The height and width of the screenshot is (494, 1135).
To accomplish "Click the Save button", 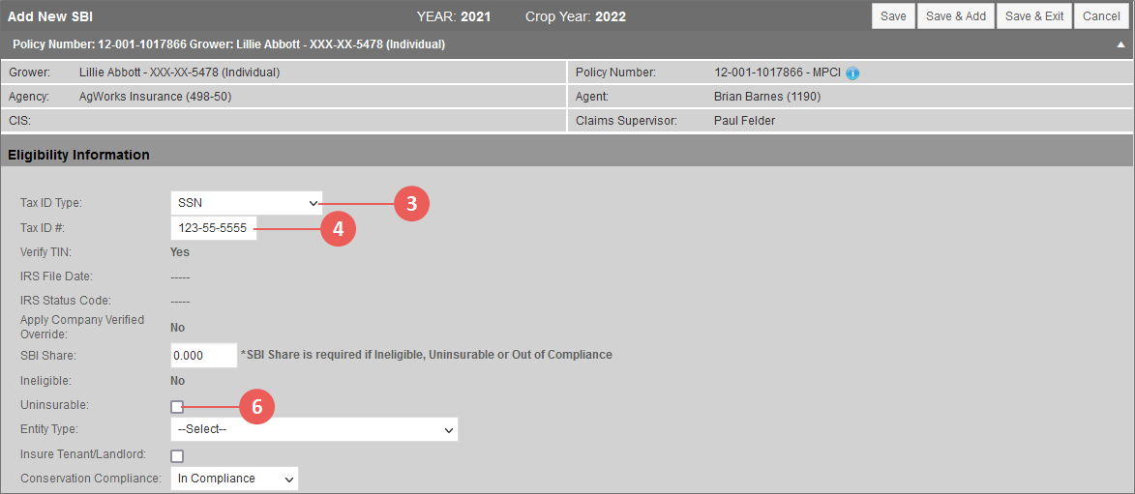I will coord(893,15).
